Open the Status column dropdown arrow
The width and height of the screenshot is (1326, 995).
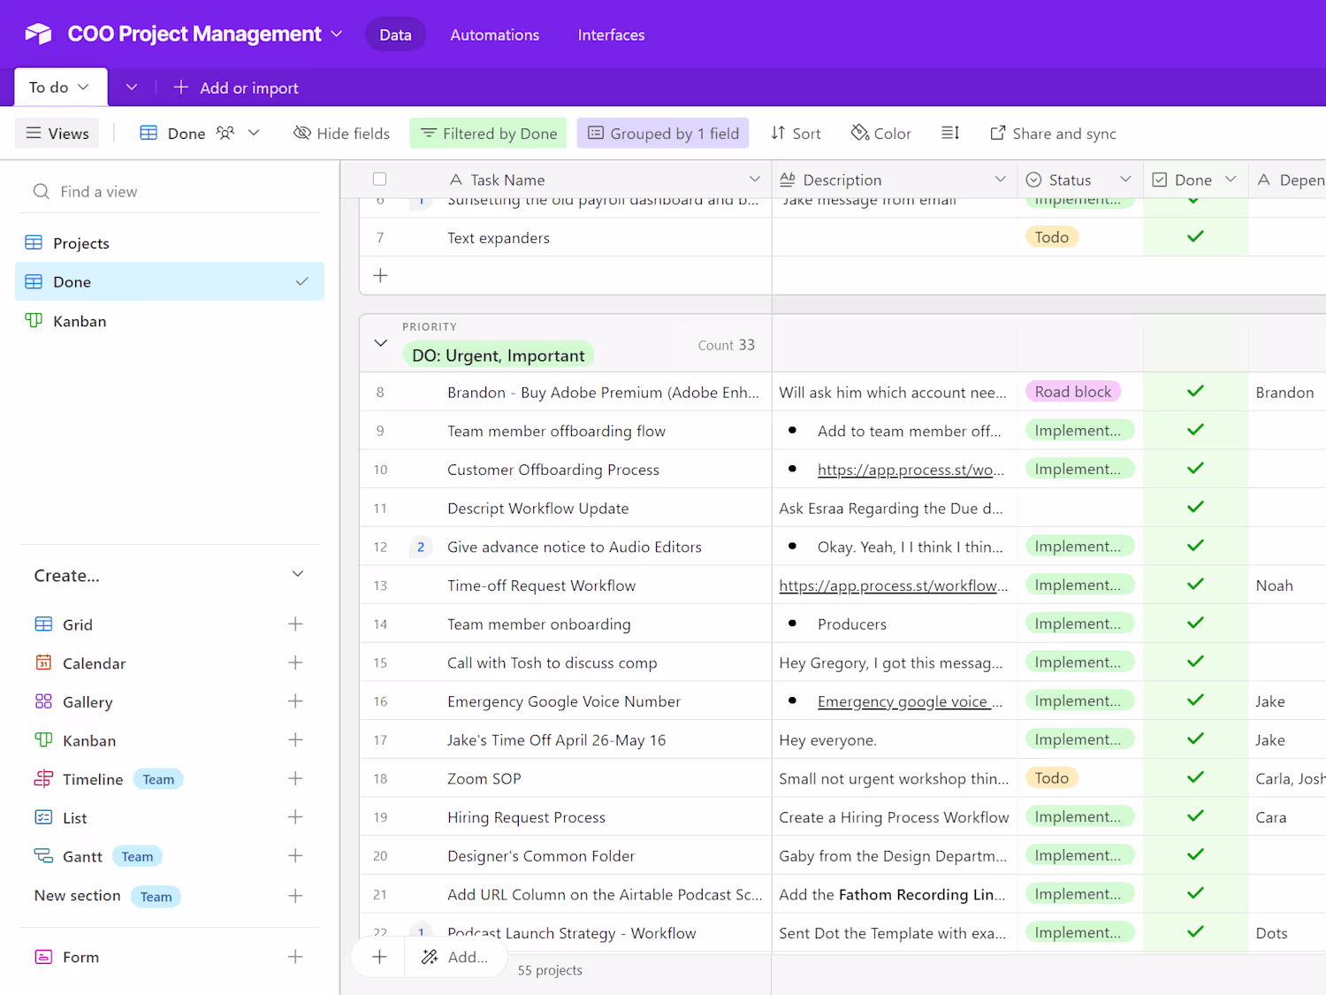click(1125, 179)
